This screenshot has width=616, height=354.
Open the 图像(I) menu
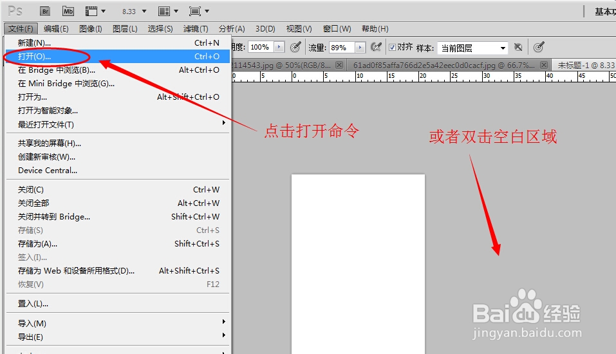[90, 29]
